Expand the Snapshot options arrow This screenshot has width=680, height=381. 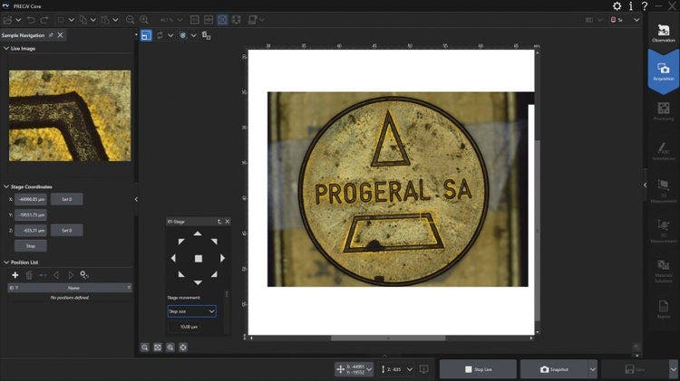(592, 369)
